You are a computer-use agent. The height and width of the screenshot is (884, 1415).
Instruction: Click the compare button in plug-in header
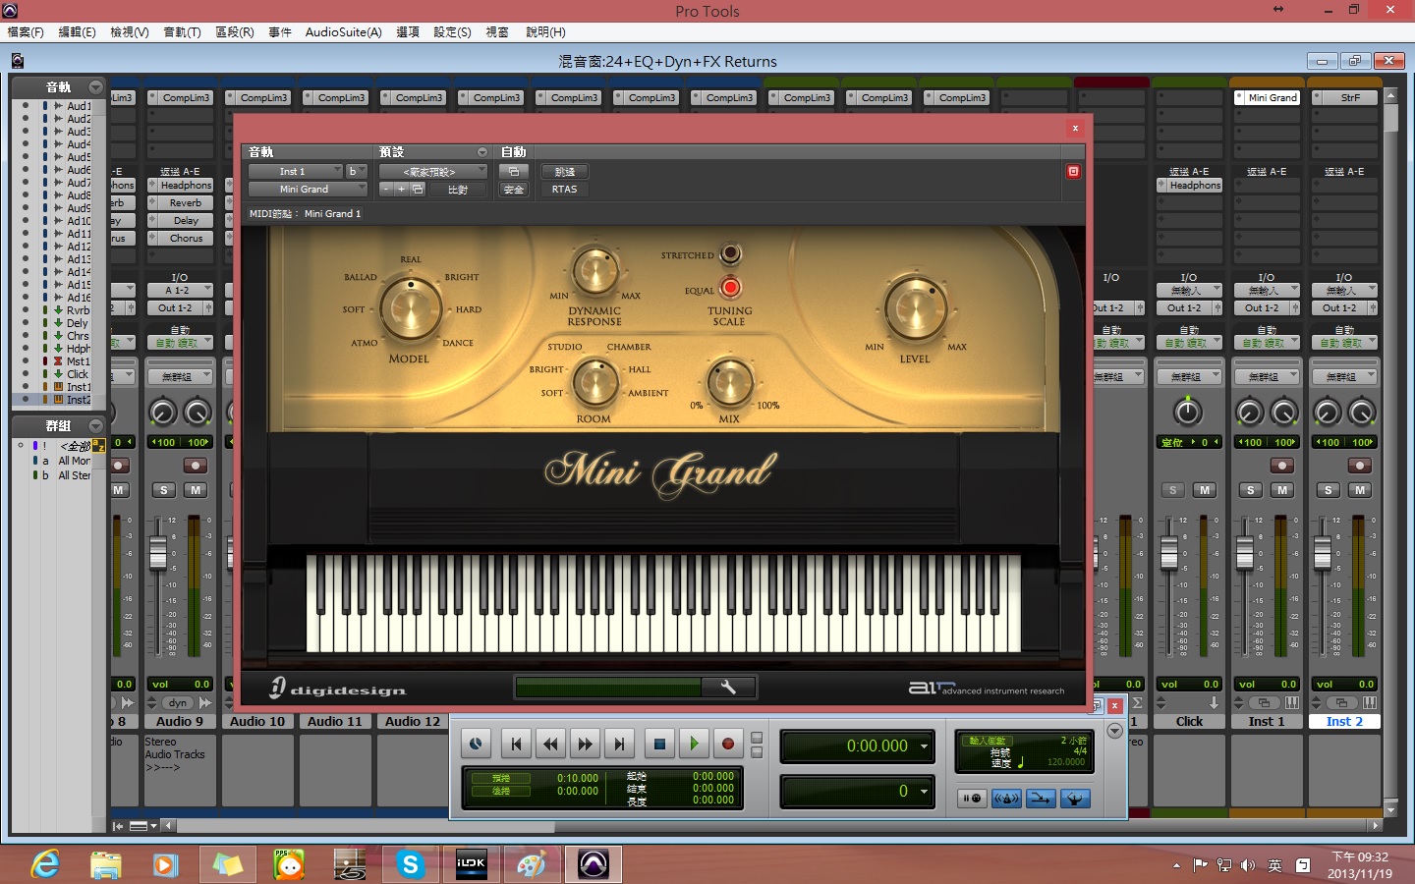pos(457,189)
